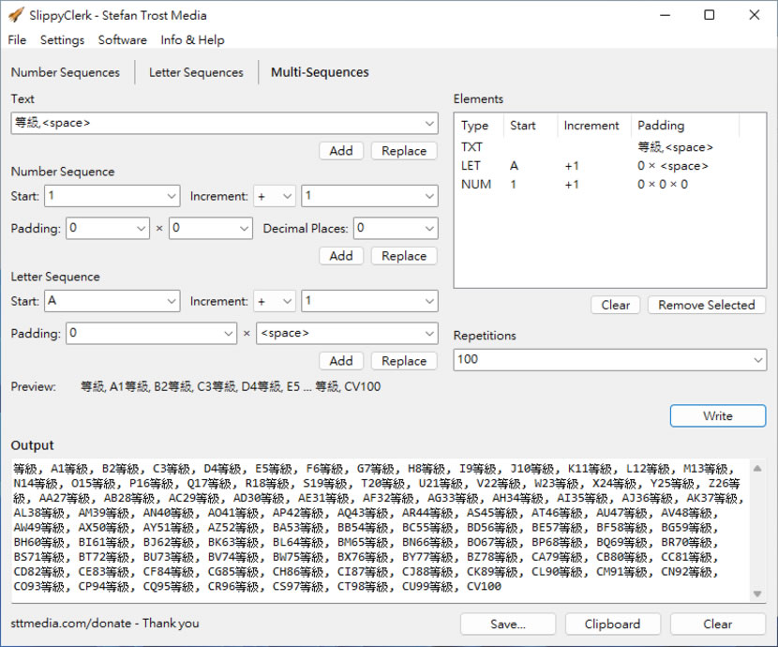Expand the Number Sequence Start dropdown
This screenshot has width=778, height=647.
click(x=172, y=196)
